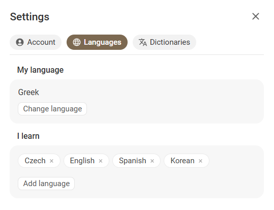The width and height of the screenshot is (274, 210).
Task: Click the I learn heading
Action: (x=28, y=136)
